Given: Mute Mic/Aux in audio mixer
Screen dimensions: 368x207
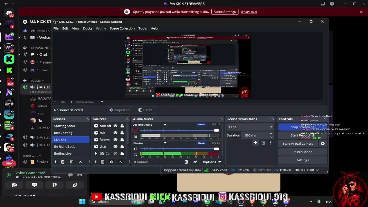Looking at the screenshot, I should (135, 149).
